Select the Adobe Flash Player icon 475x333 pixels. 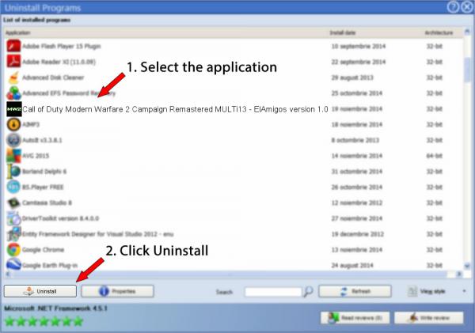click(13, 46)
